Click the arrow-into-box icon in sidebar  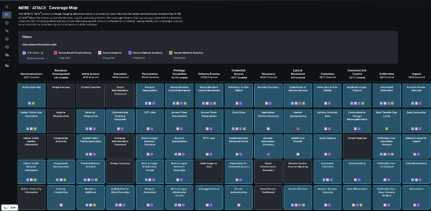6,47
